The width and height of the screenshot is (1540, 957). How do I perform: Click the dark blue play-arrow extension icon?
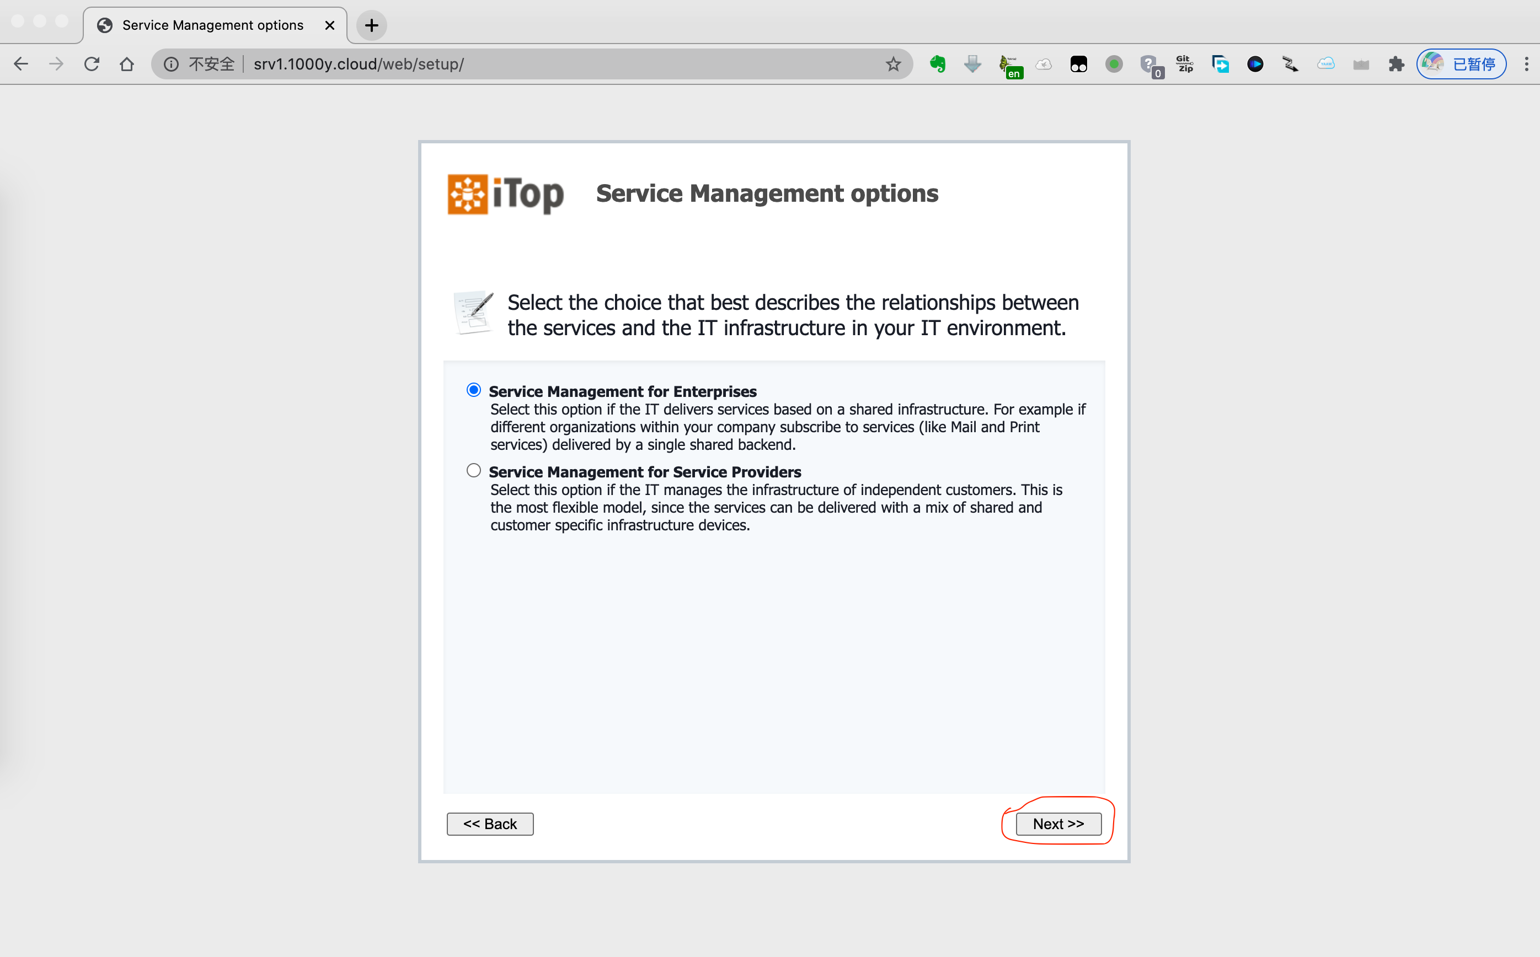click(1255, 64)
